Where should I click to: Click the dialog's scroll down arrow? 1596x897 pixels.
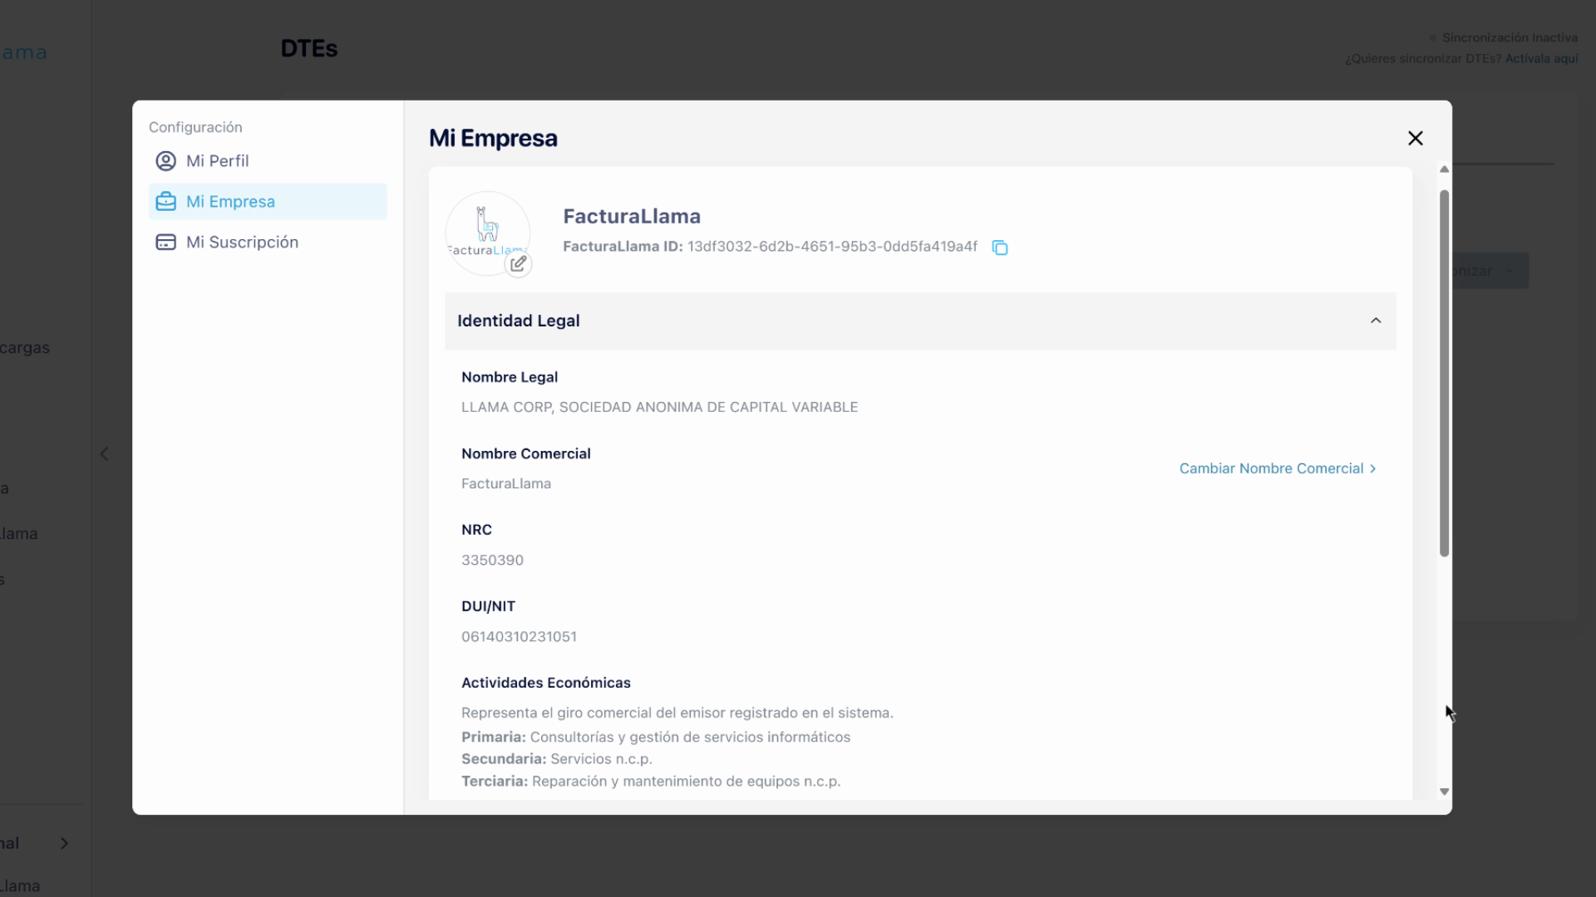point(1444,792)
